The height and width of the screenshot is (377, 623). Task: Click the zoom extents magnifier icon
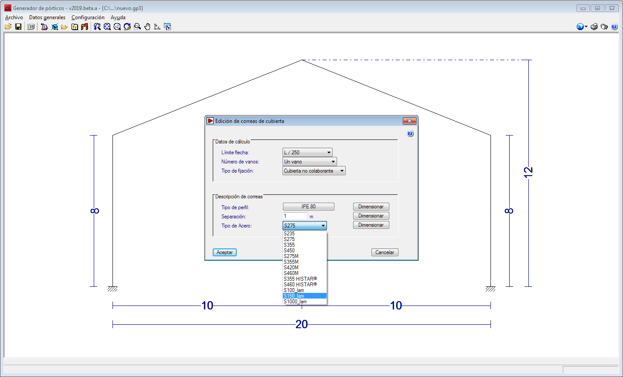(x=107, y=27)
